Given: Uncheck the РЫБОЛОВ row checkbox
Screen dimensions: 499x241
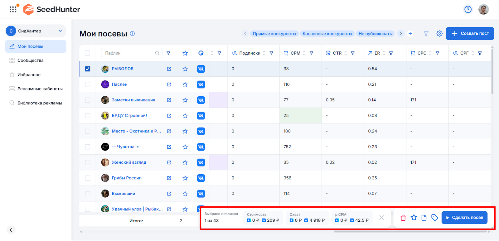Looking at the screenshot, I should pyautogui.click(x=88, y=69).
